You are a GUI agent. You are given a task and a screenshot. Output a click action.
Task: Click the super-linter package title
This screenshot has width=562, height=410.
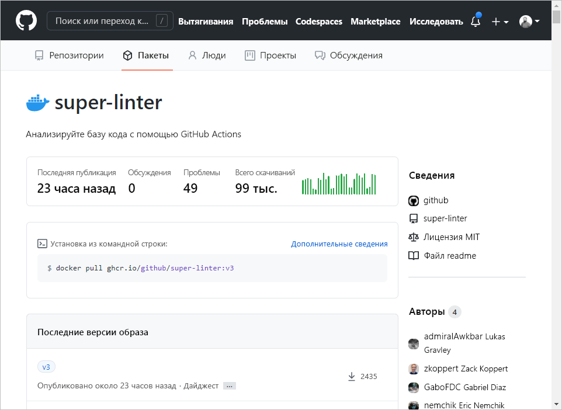(x=108, y=103)
